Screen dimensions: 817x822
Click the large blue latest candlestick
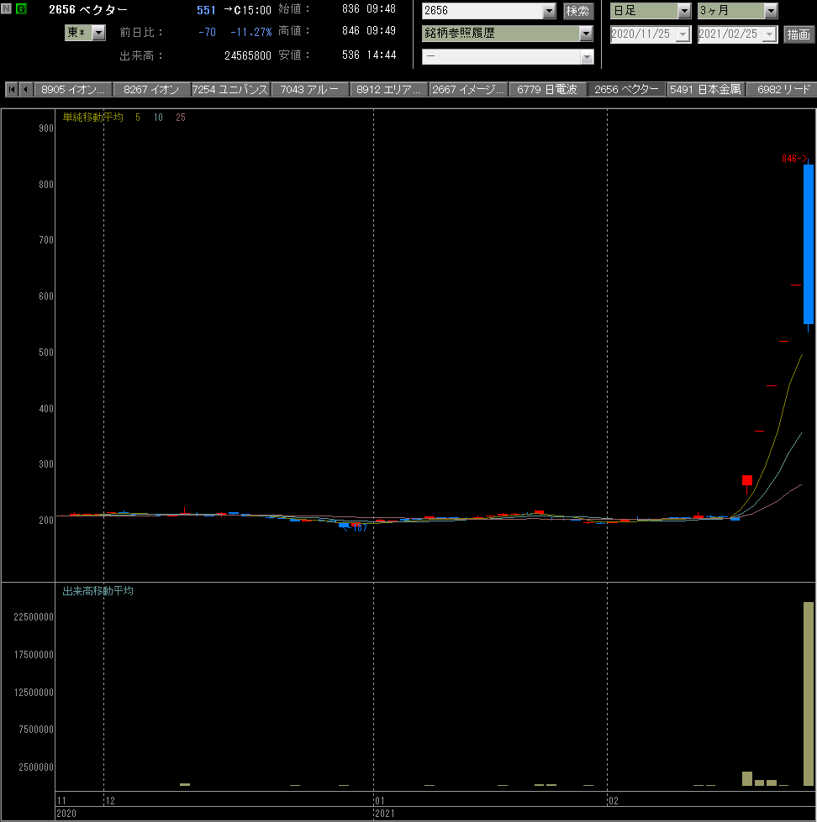coord(809,243)
